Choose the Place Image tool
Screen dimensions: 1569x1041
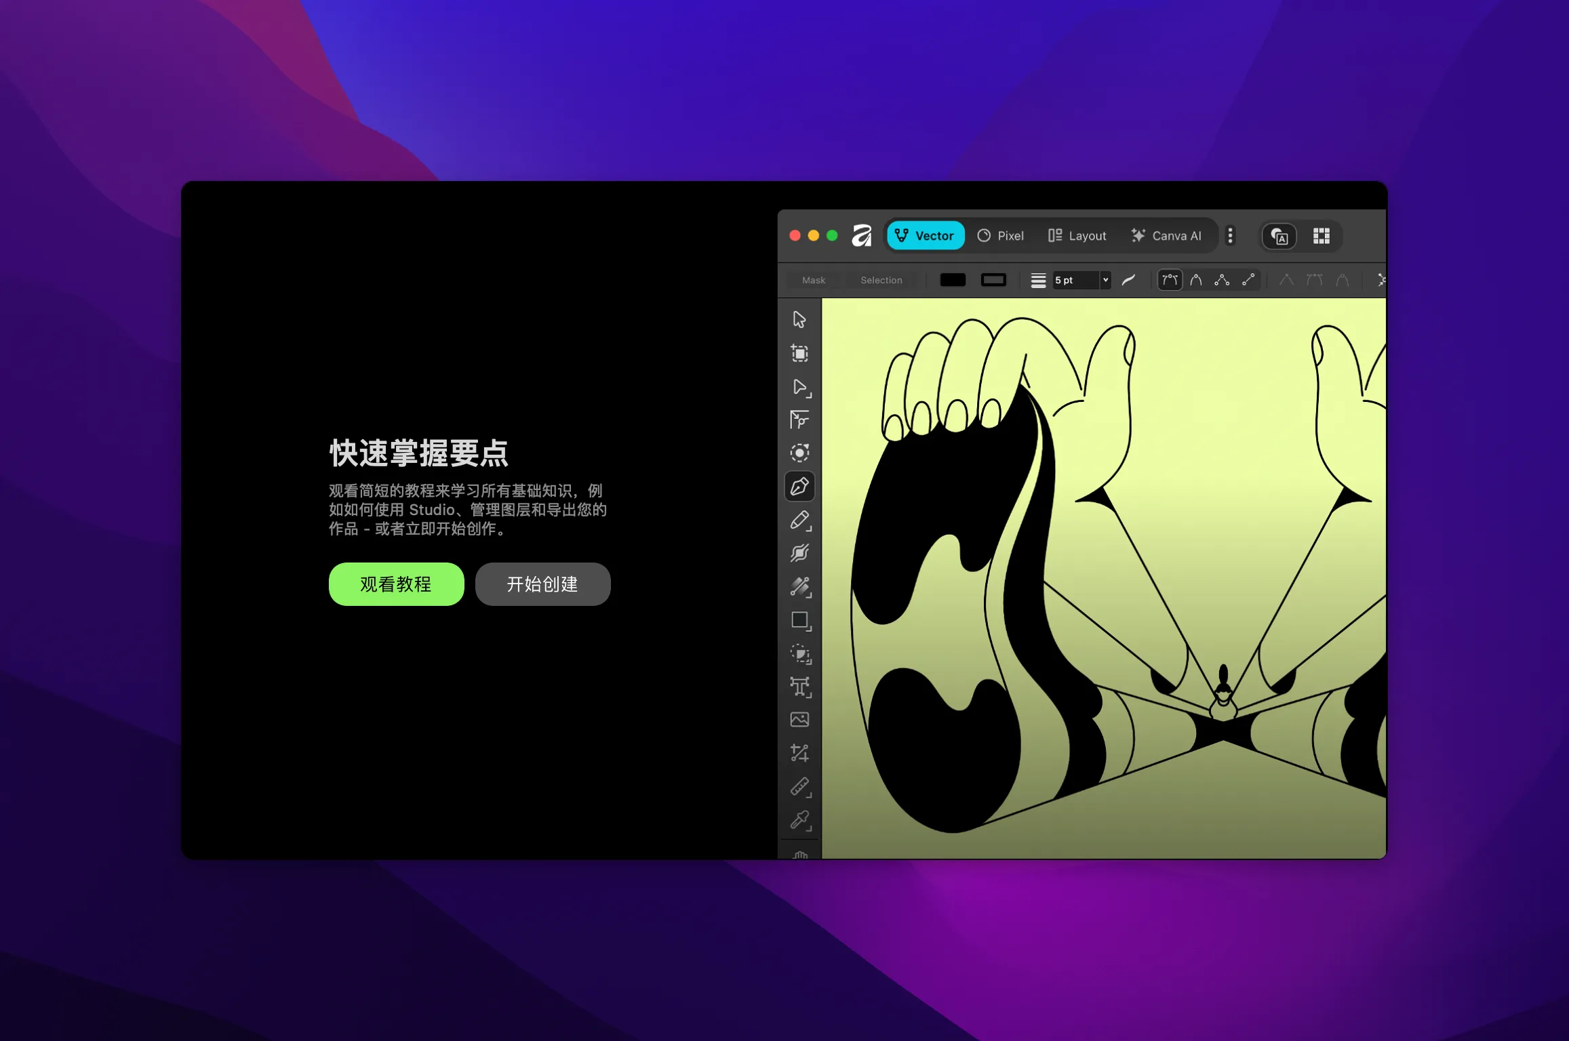click(799, 720)
